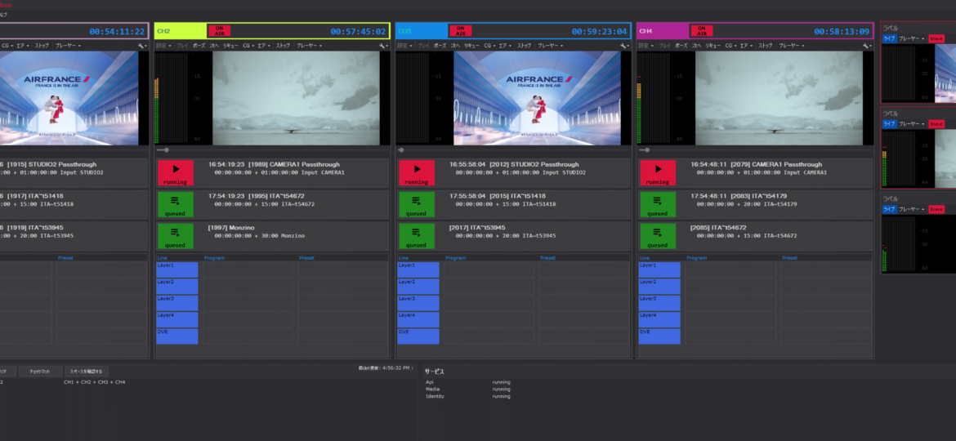Click ストップ in the CH3 toolbar

[525, 46]
